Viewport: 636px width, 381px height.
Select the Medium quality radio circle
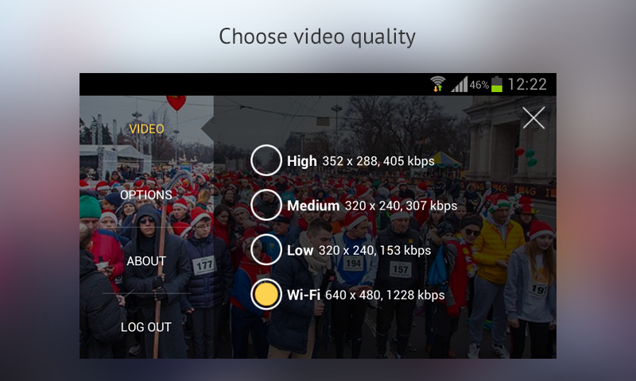[266, 205]
